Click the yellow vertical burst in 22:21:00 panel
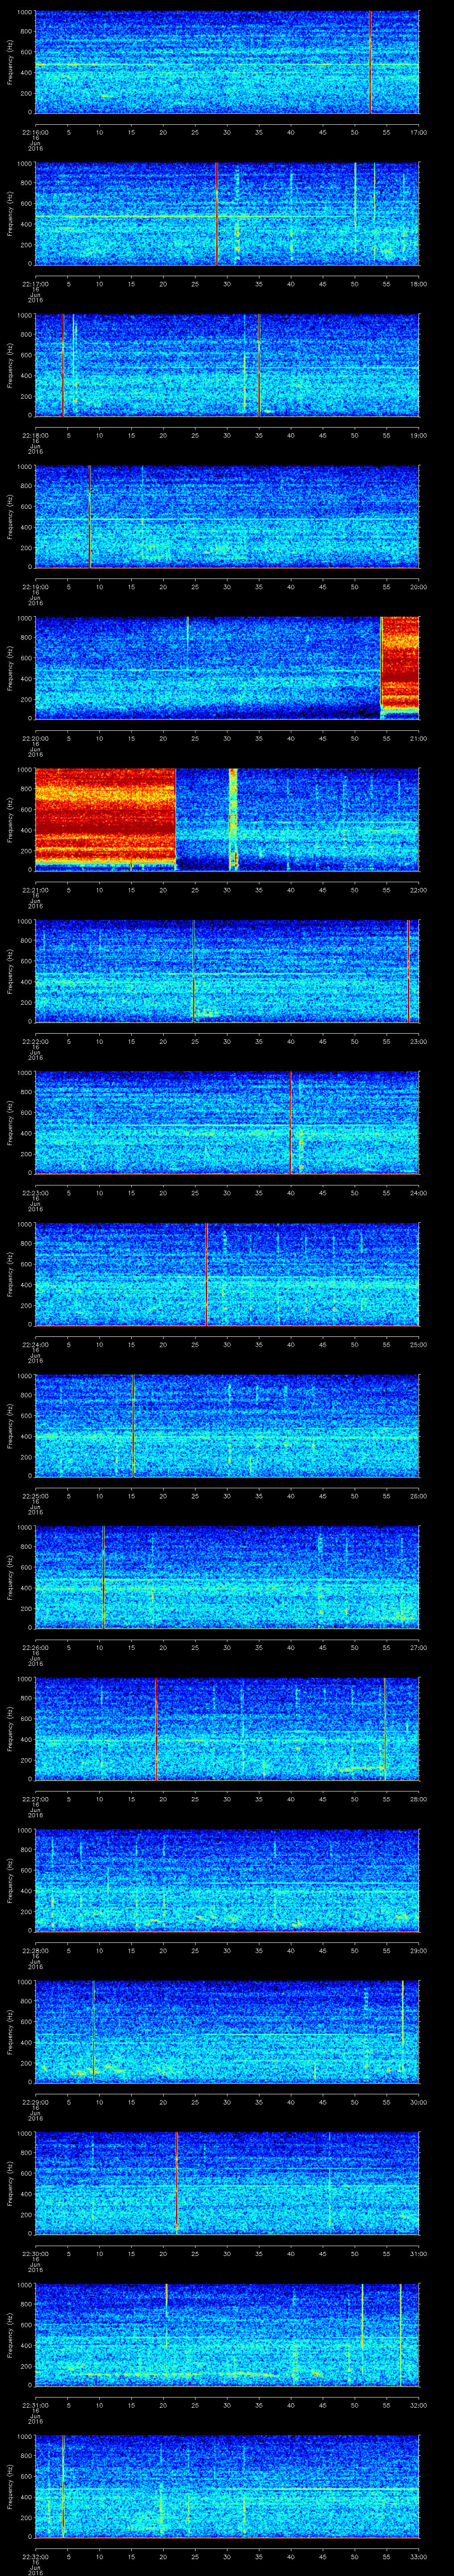 tap(234, 819)
